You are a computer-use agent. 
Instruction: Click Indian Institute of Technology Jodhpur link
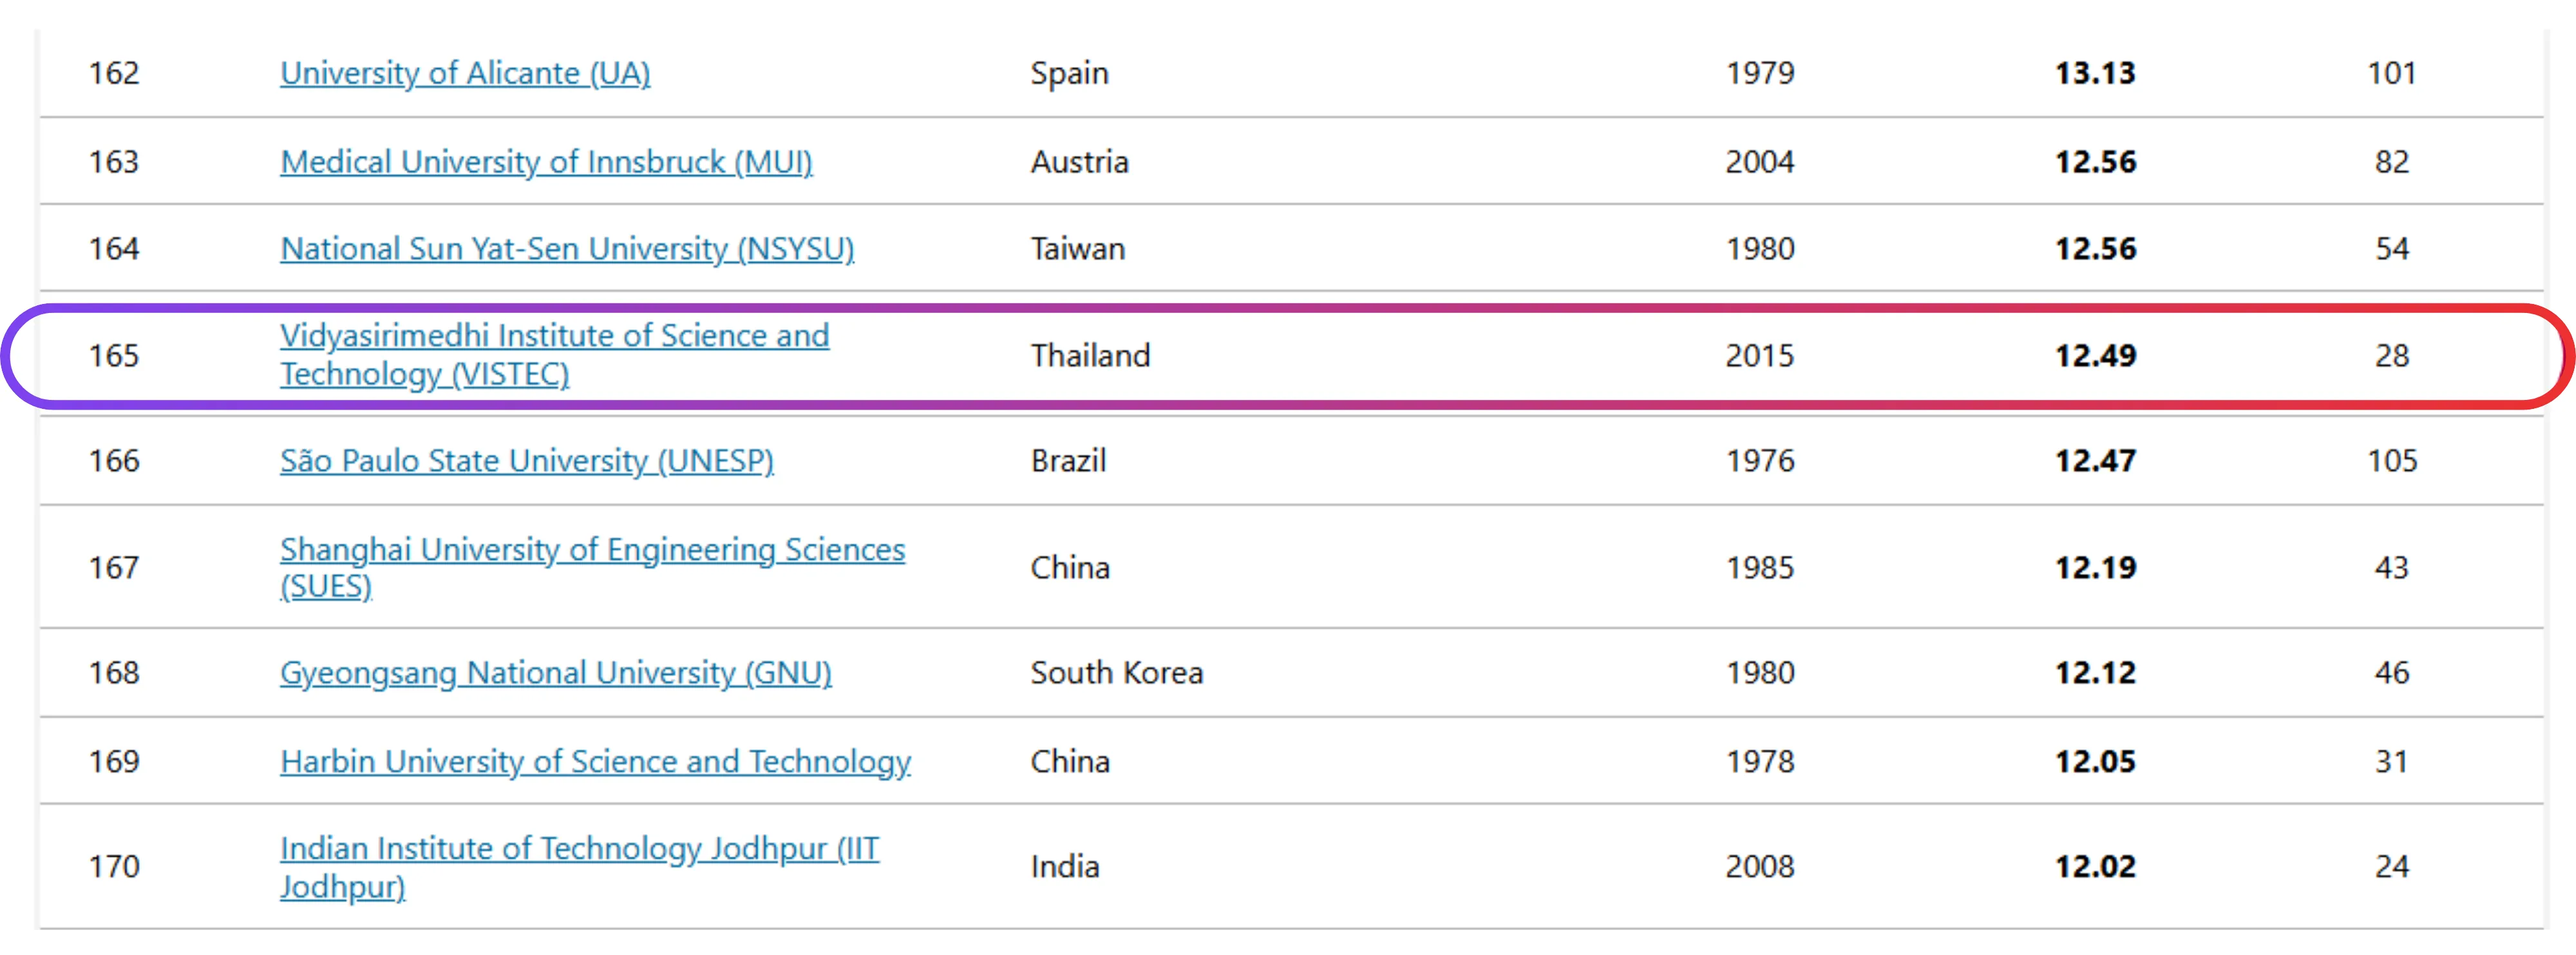[579, 849]
